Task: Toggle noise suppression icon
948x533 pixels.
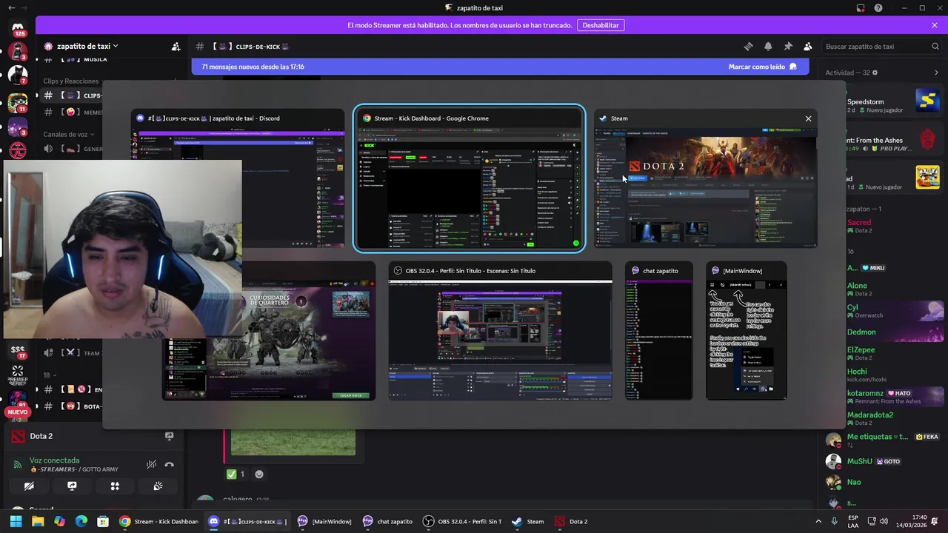Action: (x=151, y=465)
